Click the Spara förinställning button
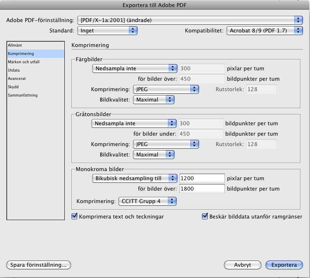 point(39,265)
